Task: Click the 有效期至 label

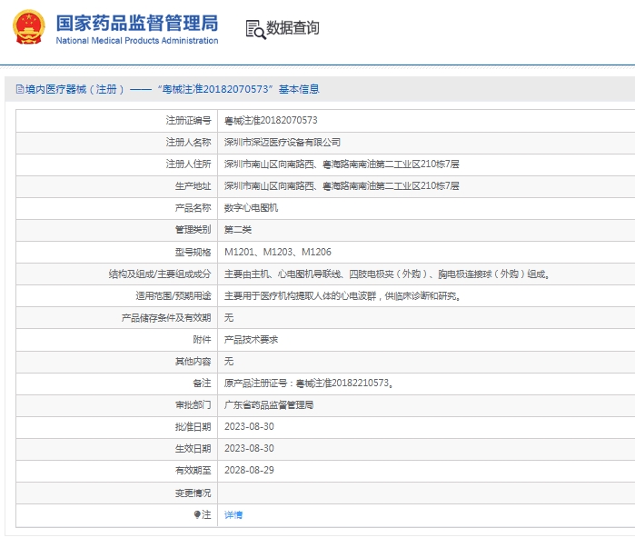Action: [193, 471]
